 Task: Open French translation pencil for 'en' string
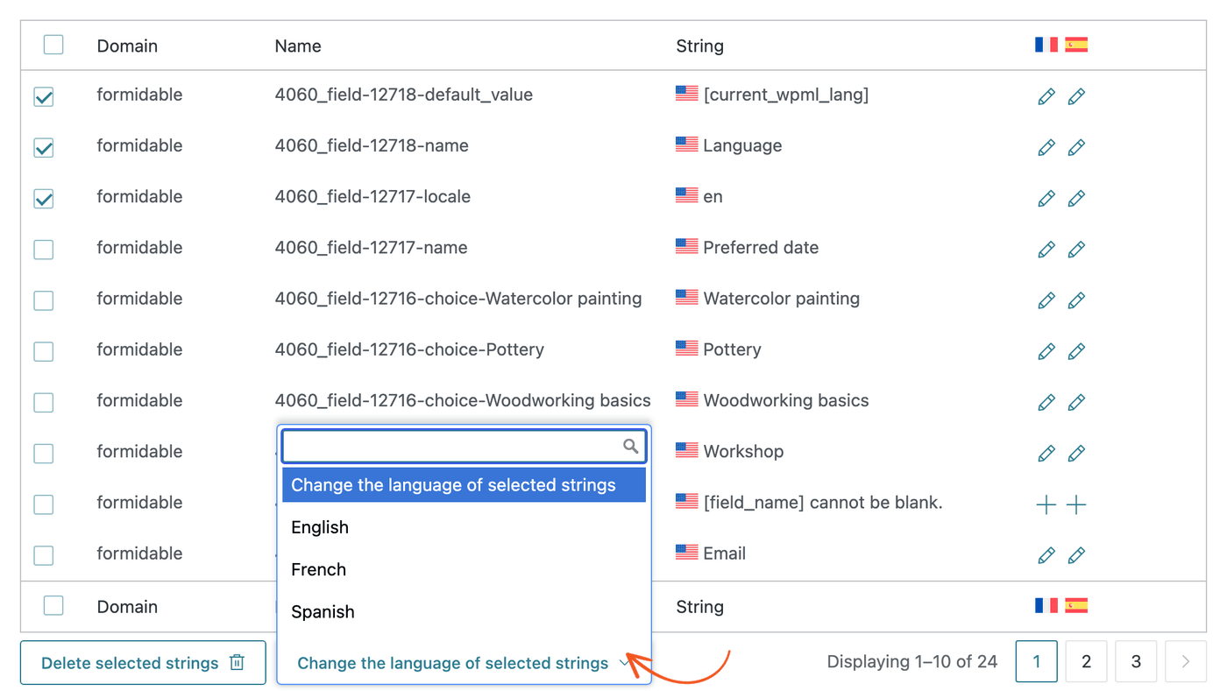click(1046, 198)
